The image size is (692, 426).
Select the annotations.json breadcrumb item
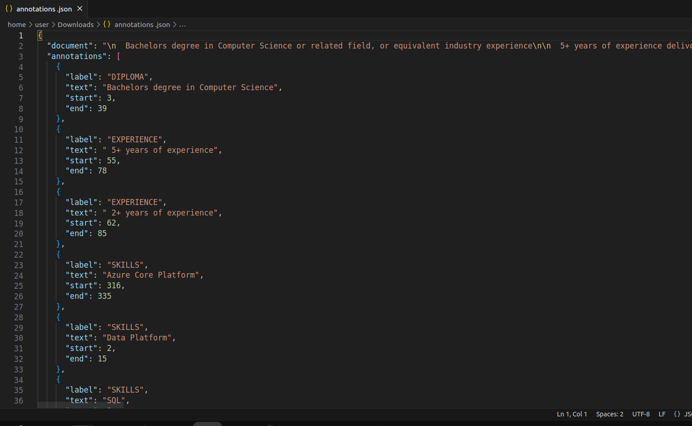click(142, 25)
